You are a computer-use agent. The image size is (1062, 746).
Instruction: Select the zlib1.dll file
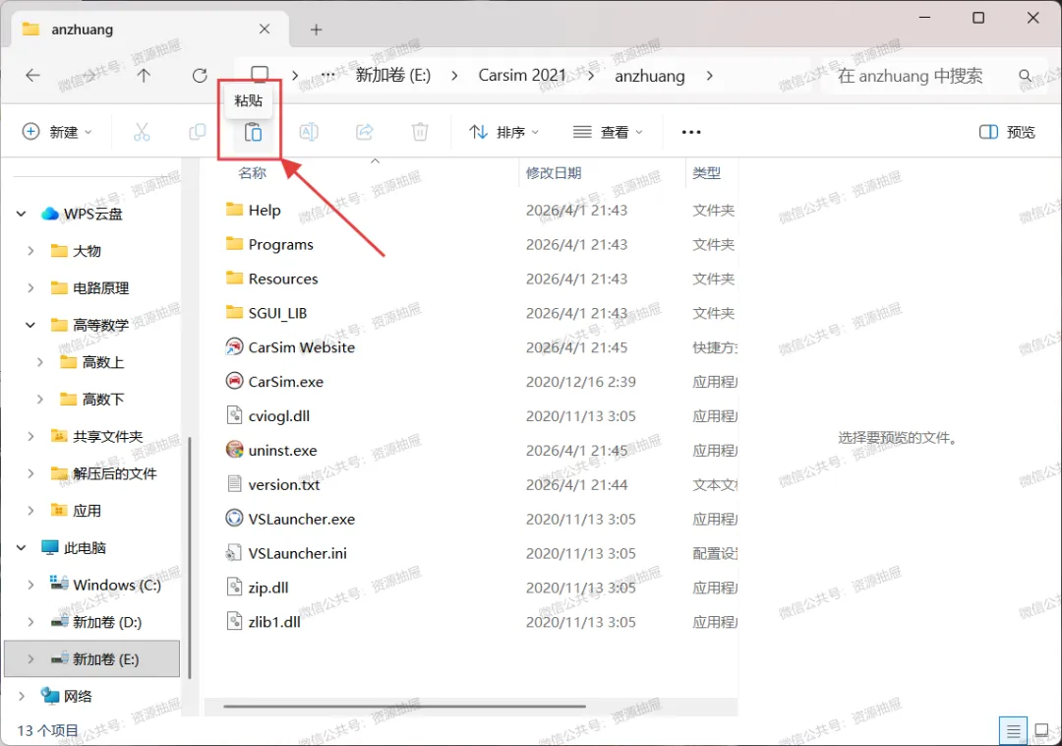pos(481,622)
